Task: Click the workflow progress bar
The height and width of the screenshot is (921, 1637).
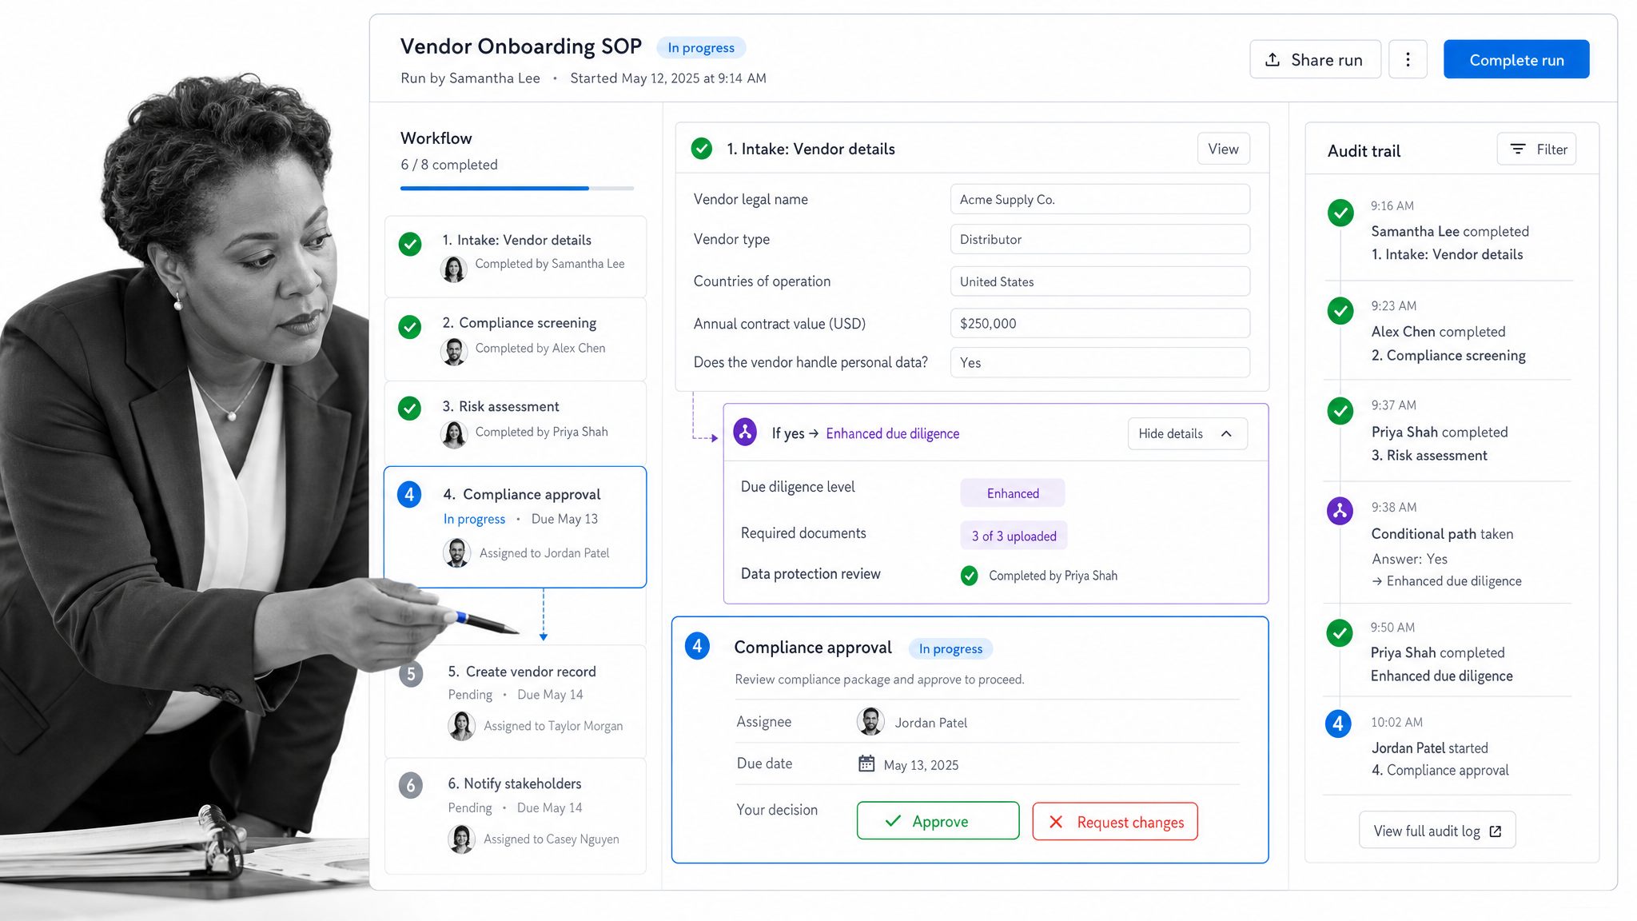Action: pyautogui.click(x=517, y=189)
